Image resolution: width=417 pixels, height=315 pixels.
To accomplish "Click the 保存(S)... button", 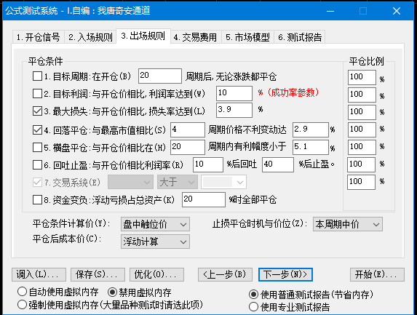I will [x=98, y=274].
